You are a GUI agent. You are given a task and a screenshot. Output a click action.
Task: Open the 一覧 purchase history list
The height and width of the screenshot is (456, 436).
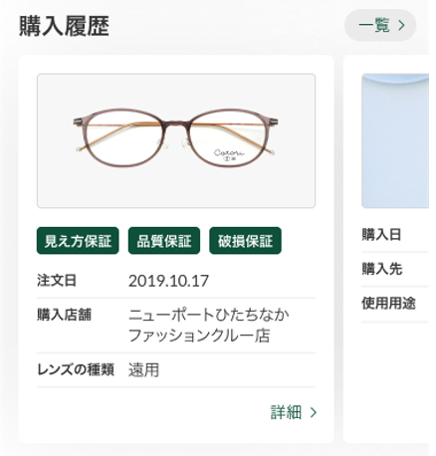(380, 25)
